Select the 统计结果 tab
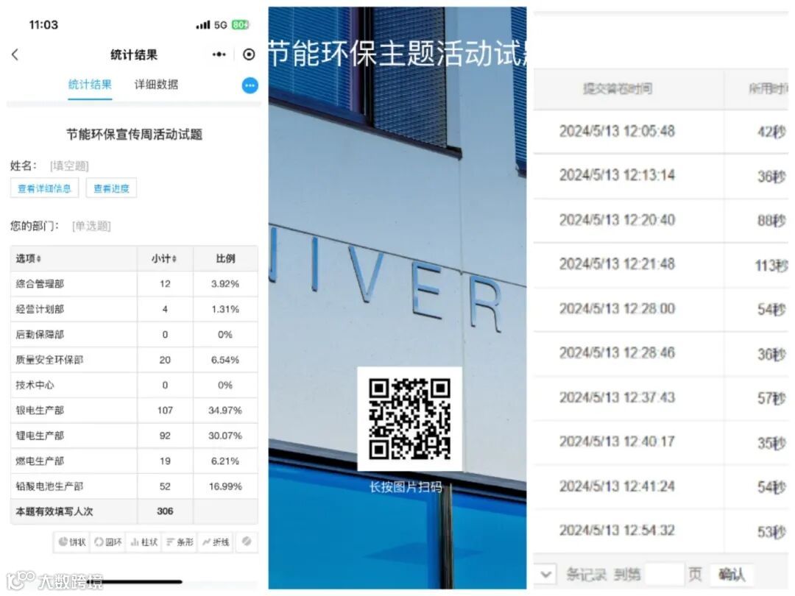 coord(90,84)
